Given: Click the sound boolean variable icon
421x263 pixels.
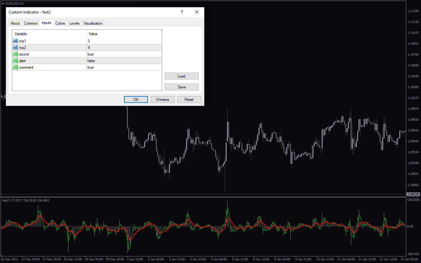Looking at the screenshot, I should point(15,54).
